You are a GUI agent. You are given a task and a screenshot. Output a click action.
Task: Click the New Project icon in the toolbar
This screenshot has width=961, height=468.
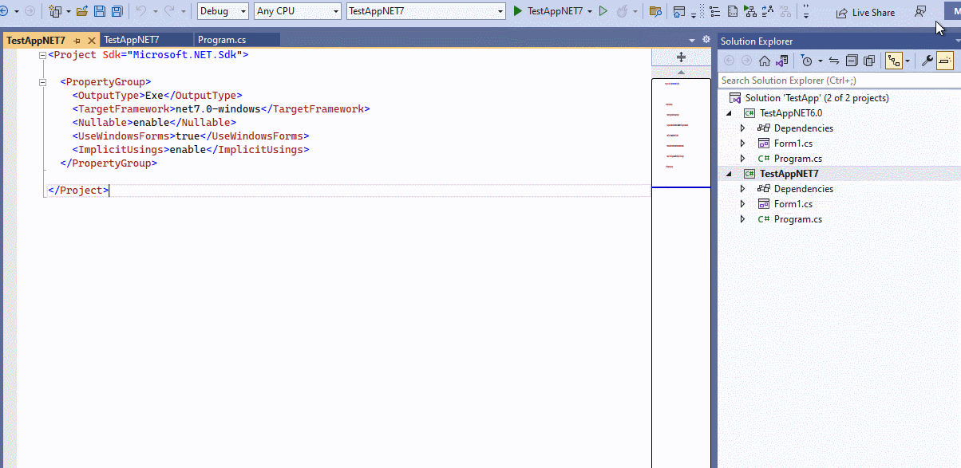[57, 11]
